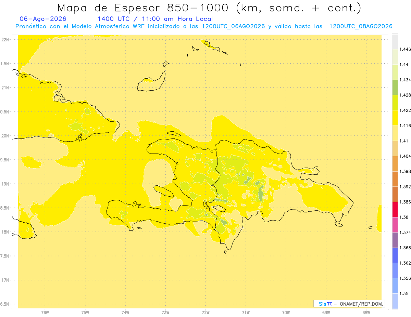Click the '9.5N' latitude label
The width and height of the screenshot is (411, 317).
coord(5,160)
